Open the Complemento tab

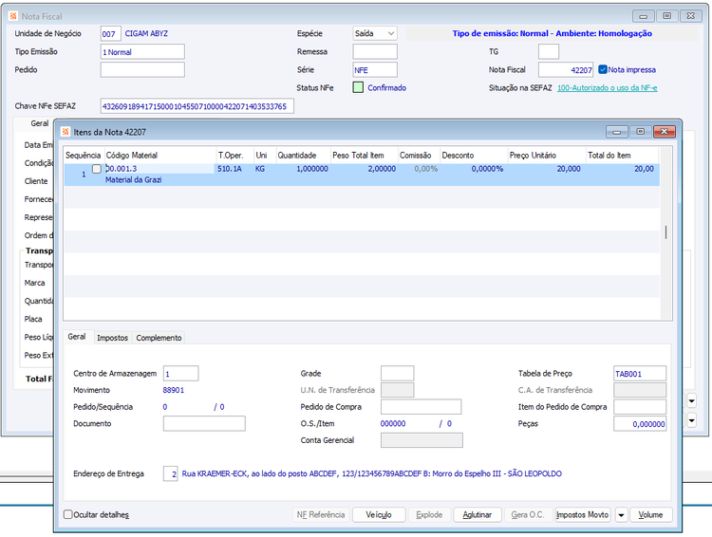click(159, 338)
